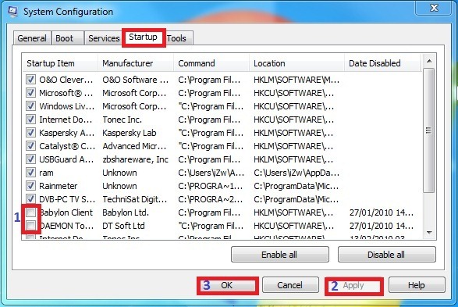This screenshot has height=307, width=458.
Task: Confirm with the OK button
Action: click(227, 285)
